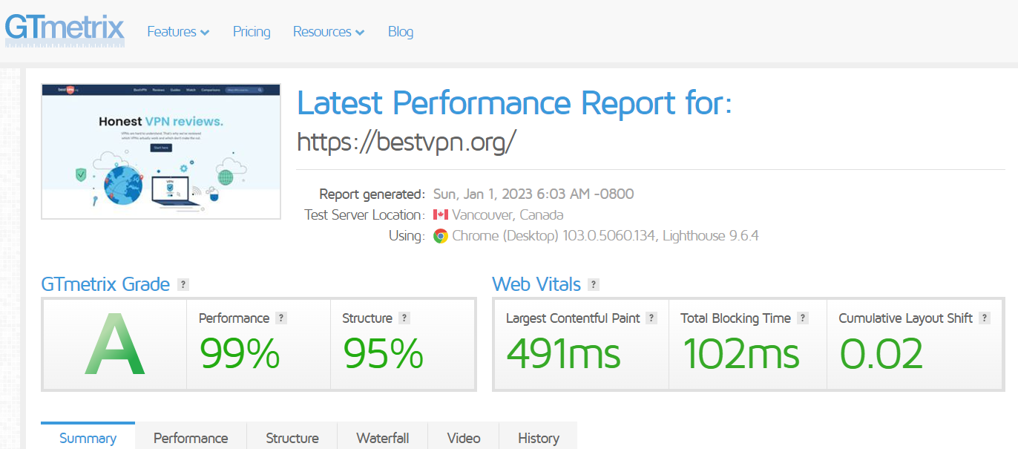Open the Video tab
This screenshot has width=1018, height=449.
tap(464, 436)
